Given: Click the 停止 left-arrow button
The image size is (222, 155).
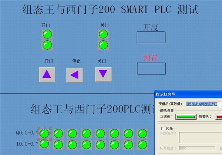Looking at the screenshot, I should (75, 75).
